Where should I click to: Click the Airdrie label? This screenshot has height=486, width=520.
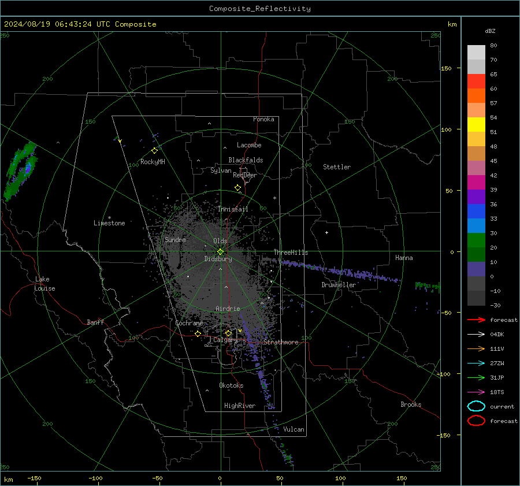click(x=228, y=309)
